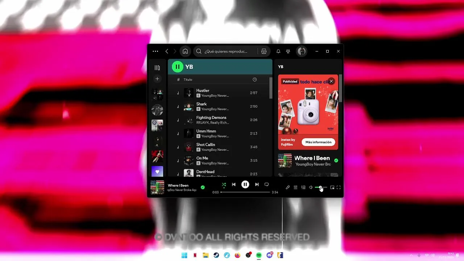Open notifications bell
The image size is (464, 261).
pos(278,51)
